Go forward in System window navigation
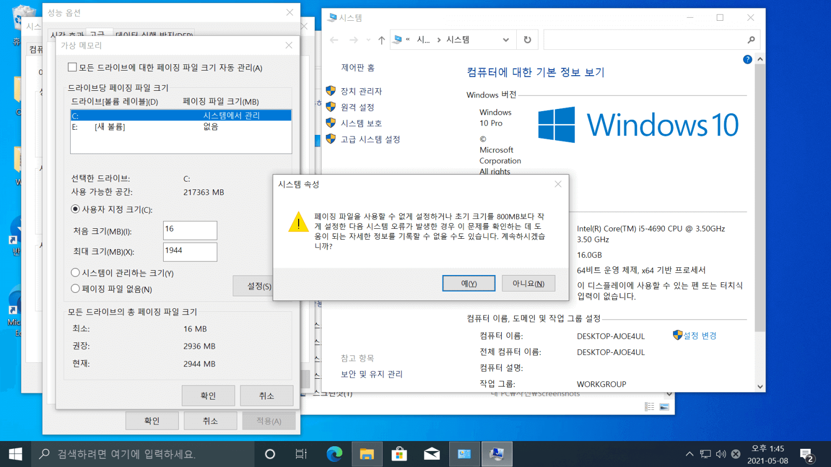Image resolution: width=831 pixels, height=467 pixels. [x=354, y=40]
